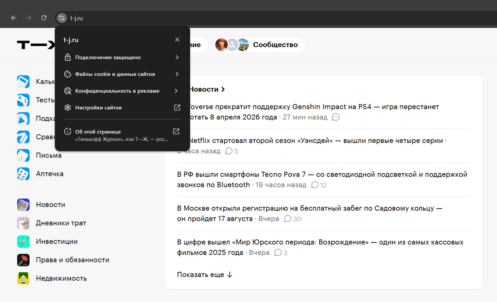This screenshot has width=497, height=302.
Task: Click the 'Тесты' sidebar icon
Action: pyautogui.click(x=23, y=100)
